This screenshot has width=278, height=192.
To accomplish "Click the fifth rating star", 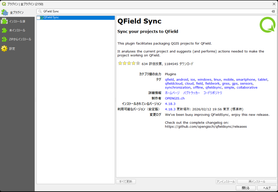I will 138,63.
